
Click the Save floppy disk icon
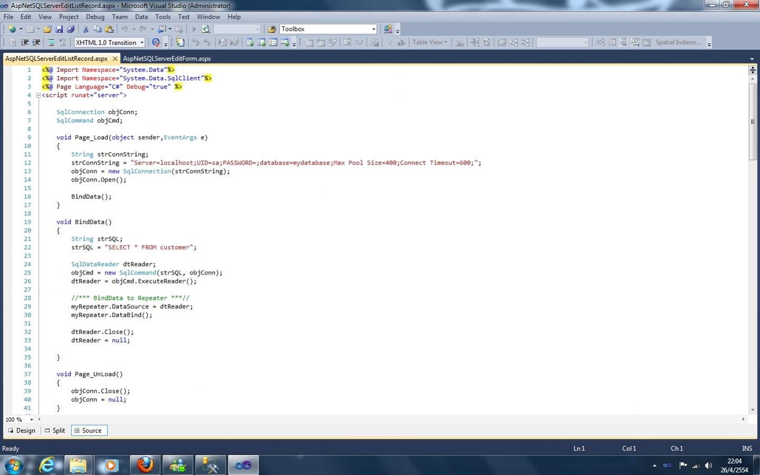coord(59,29)
